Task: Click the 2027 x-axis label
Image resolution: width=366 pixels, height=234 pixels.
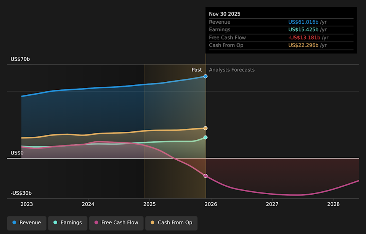Action: [272, 204]
